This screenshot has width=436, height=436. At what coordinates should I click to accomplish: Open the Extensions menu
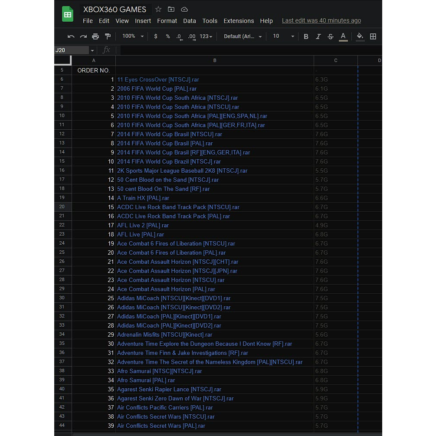pos(239,21)
